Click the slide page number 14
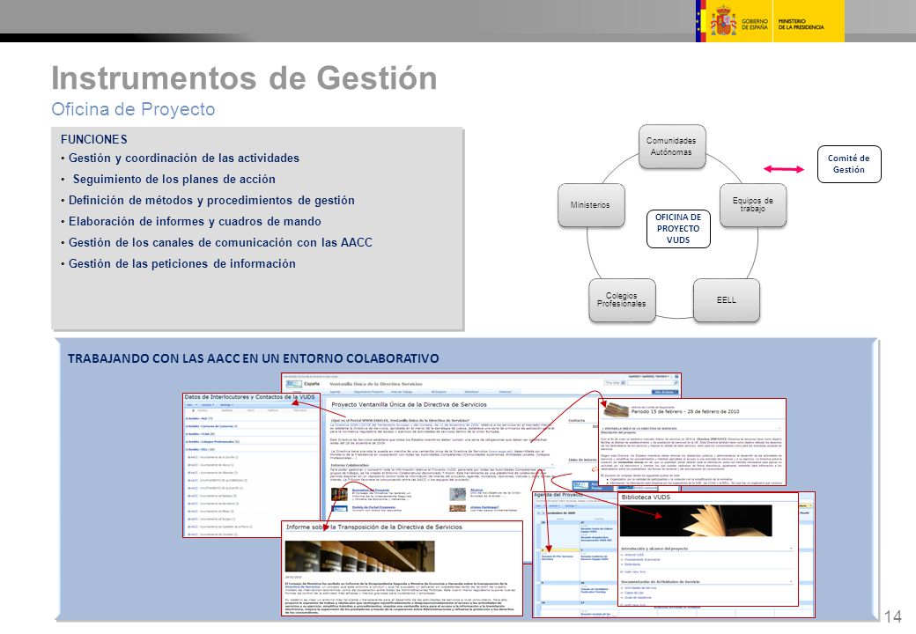Screen dimensions: 916x634 coord(892,616)
